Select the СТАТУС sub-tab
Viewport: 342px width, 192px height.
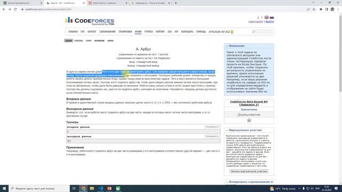tap(89, 41)
